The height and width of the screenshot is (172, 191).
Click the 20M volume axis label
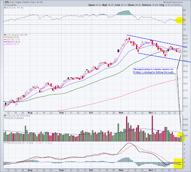click(185, 136)
